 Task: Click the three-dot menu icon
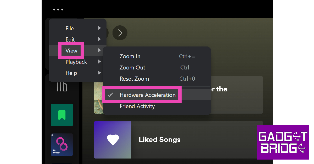point(58,10)
